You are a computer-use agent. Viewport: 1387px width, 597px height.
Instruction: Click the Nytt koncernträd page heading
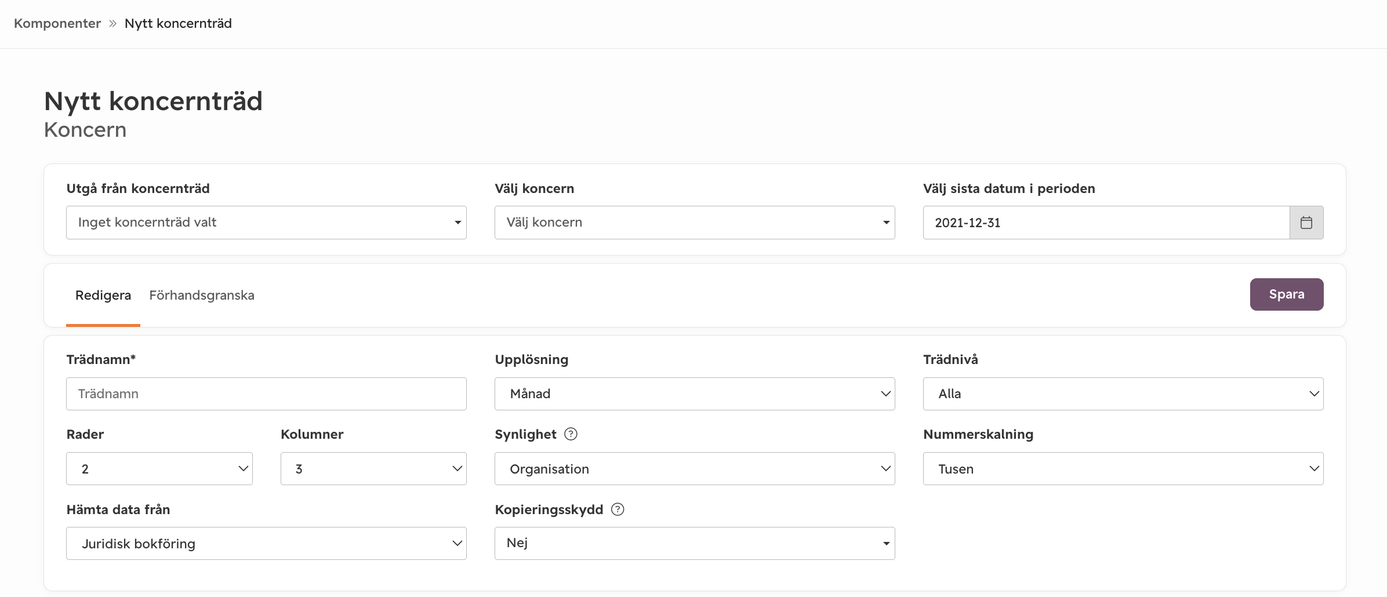coord(153,101)
